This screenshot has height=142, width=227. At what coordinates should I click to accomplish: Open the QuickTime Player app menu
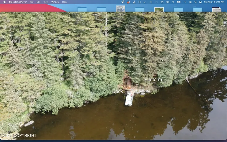pos(18,2)
